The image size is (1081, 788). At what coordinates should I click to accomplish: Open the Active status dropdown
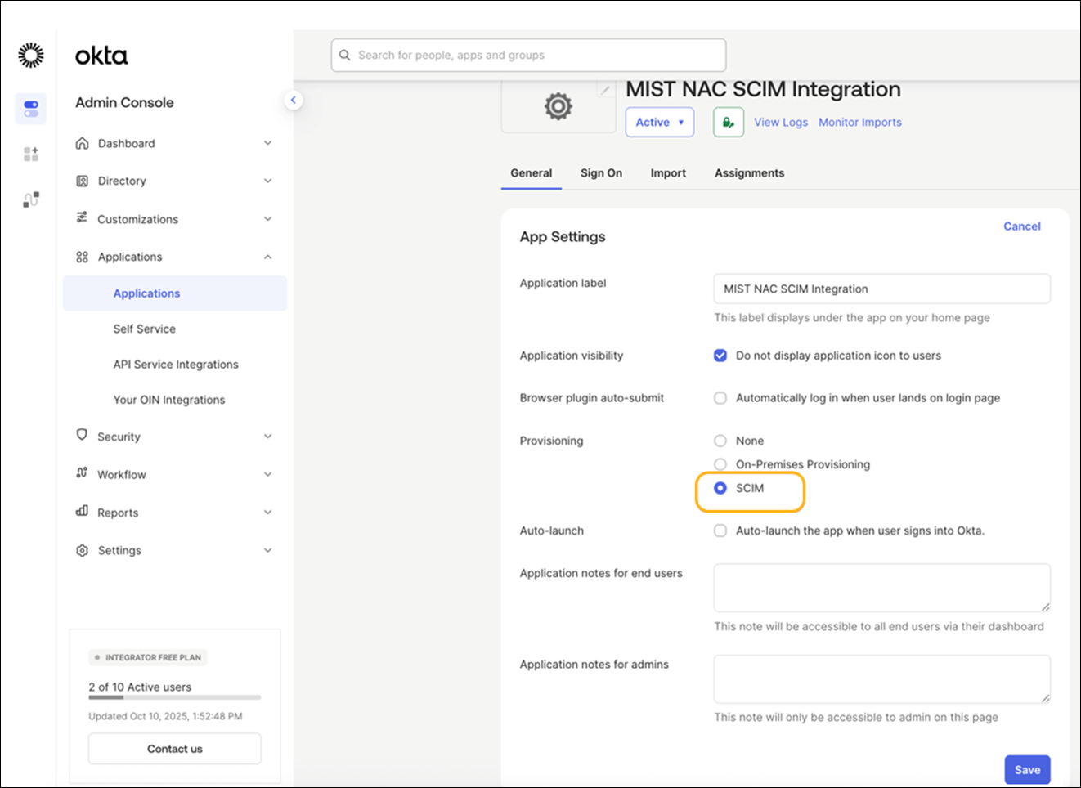point(659,123)
